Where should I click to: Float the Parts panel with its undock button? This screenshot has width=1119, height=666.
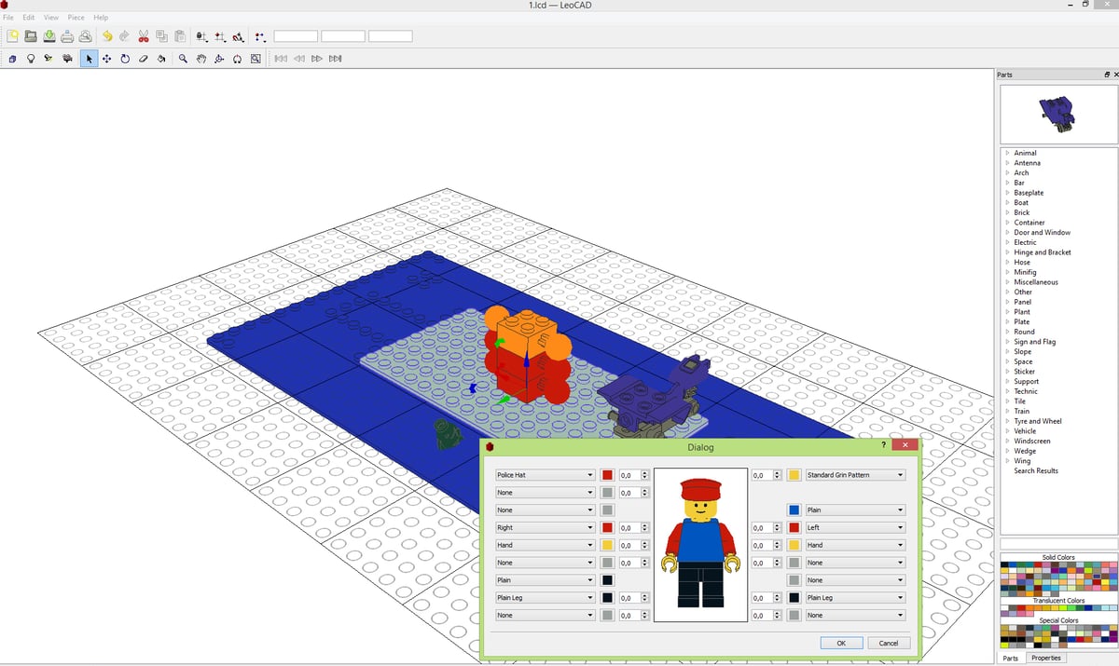(1107, 75)
